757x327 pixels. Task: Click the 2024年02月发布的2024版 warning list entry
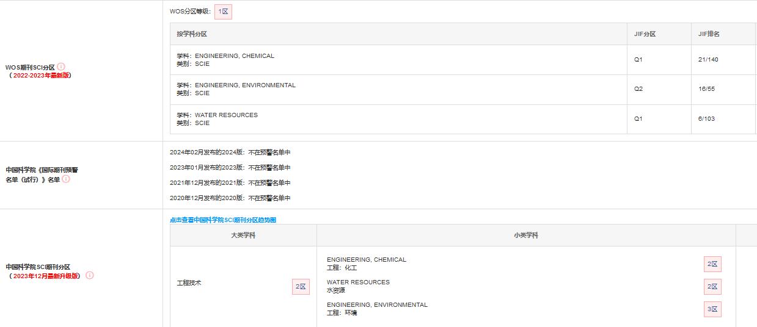point(230,153)
